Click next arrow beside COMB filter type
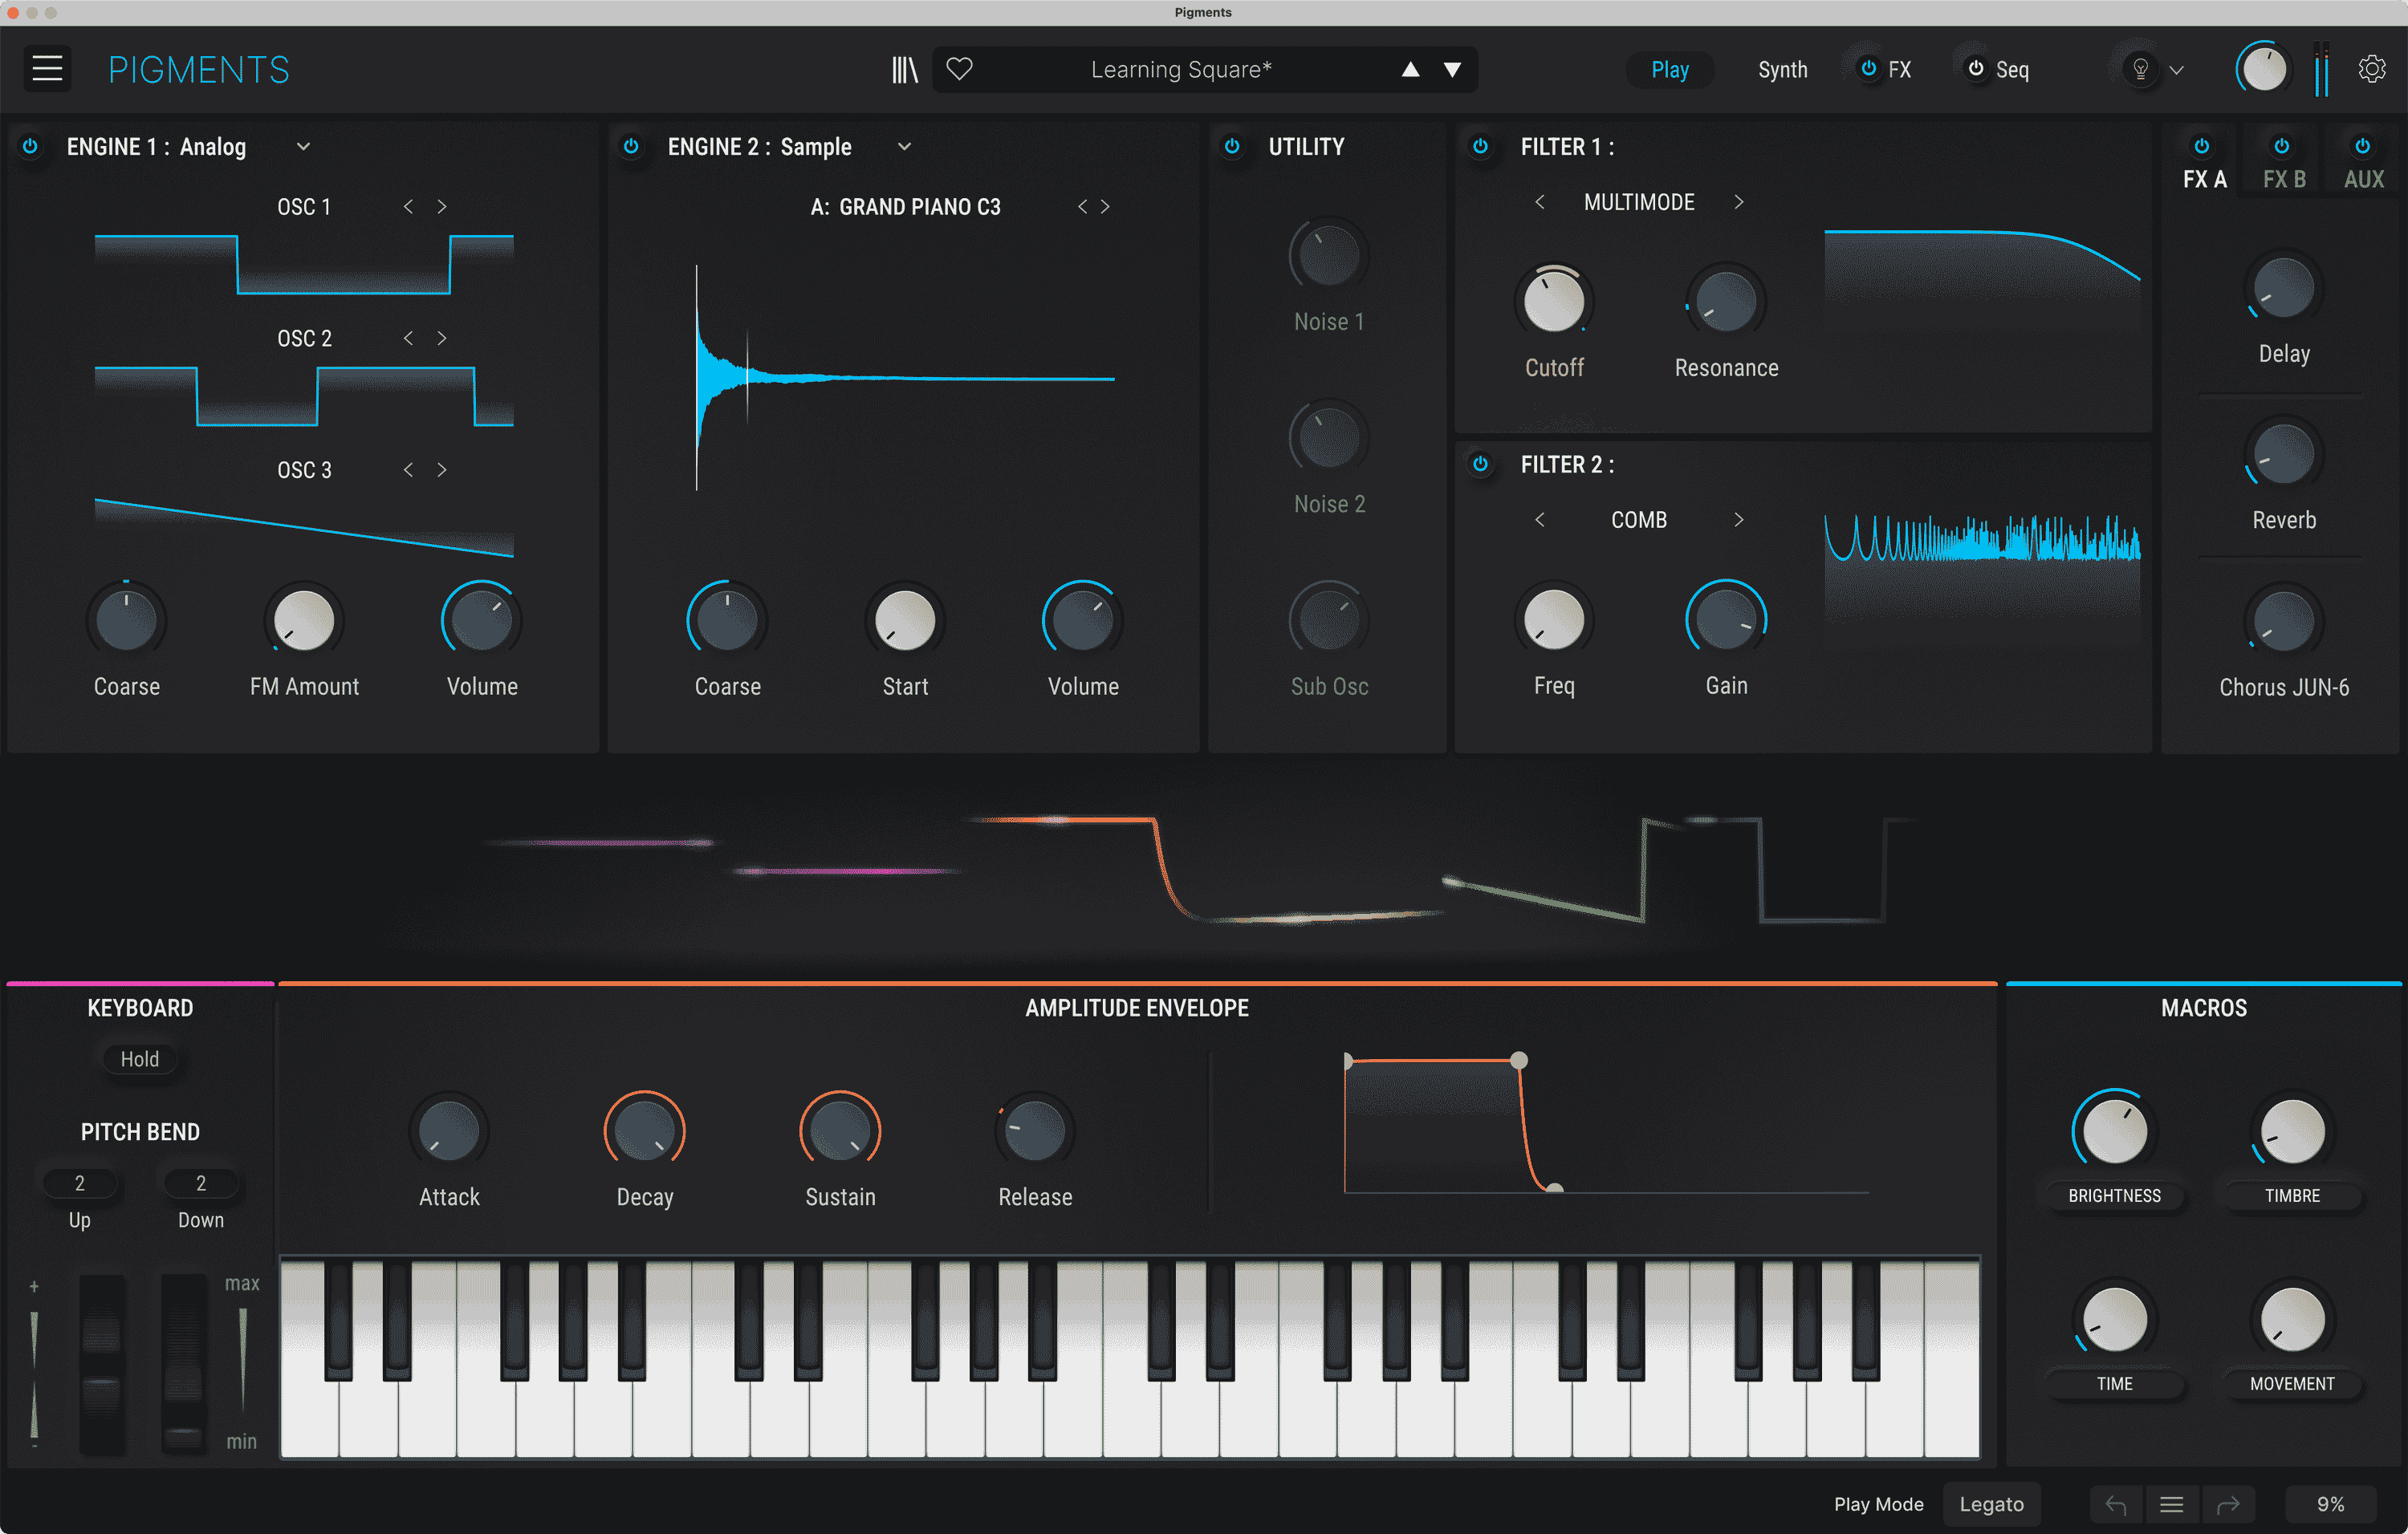This screenshot has width=2408, height=1534. (x=1739, y=518)
